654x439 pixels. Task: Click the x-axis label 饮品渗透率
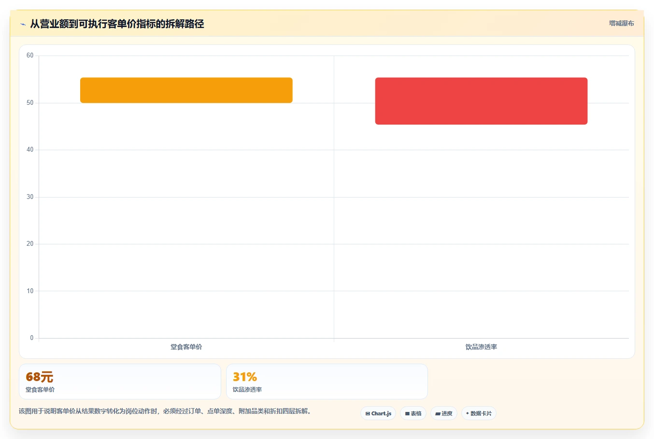481,347
